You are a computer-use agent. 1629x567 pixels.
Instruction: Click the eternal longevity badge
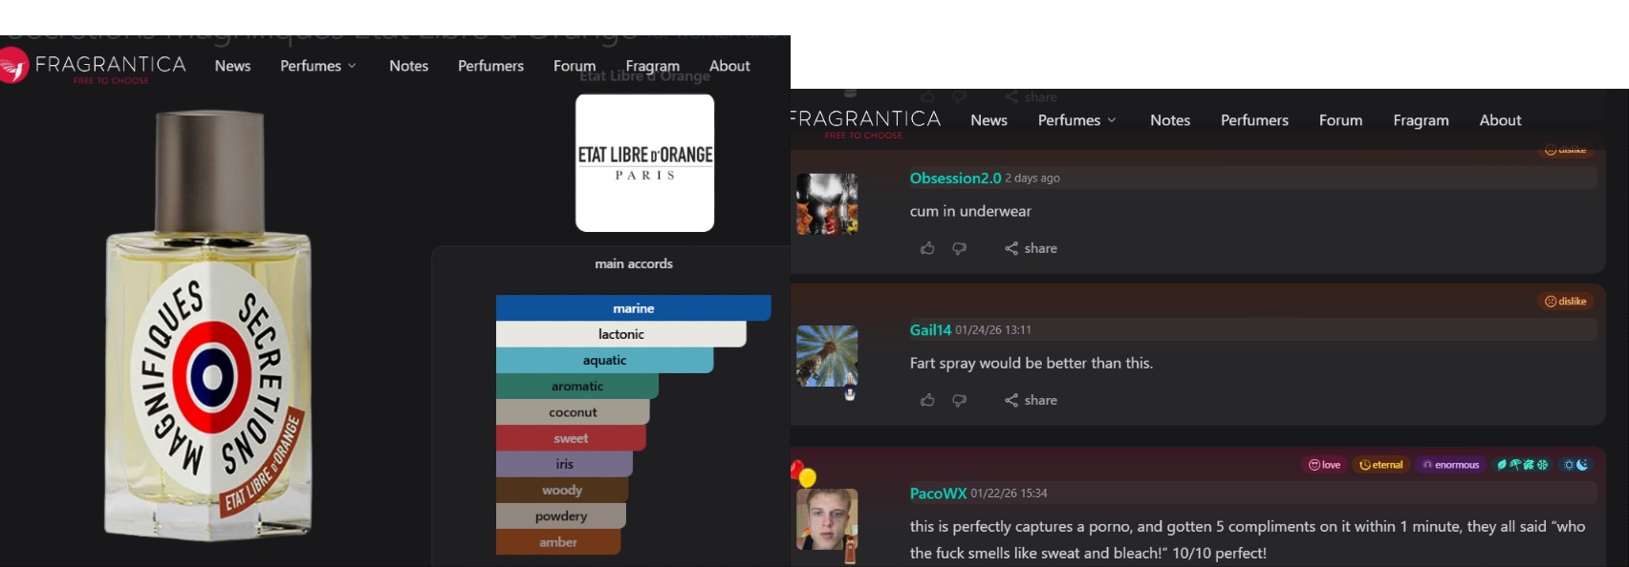click(x=1380, y=465)
